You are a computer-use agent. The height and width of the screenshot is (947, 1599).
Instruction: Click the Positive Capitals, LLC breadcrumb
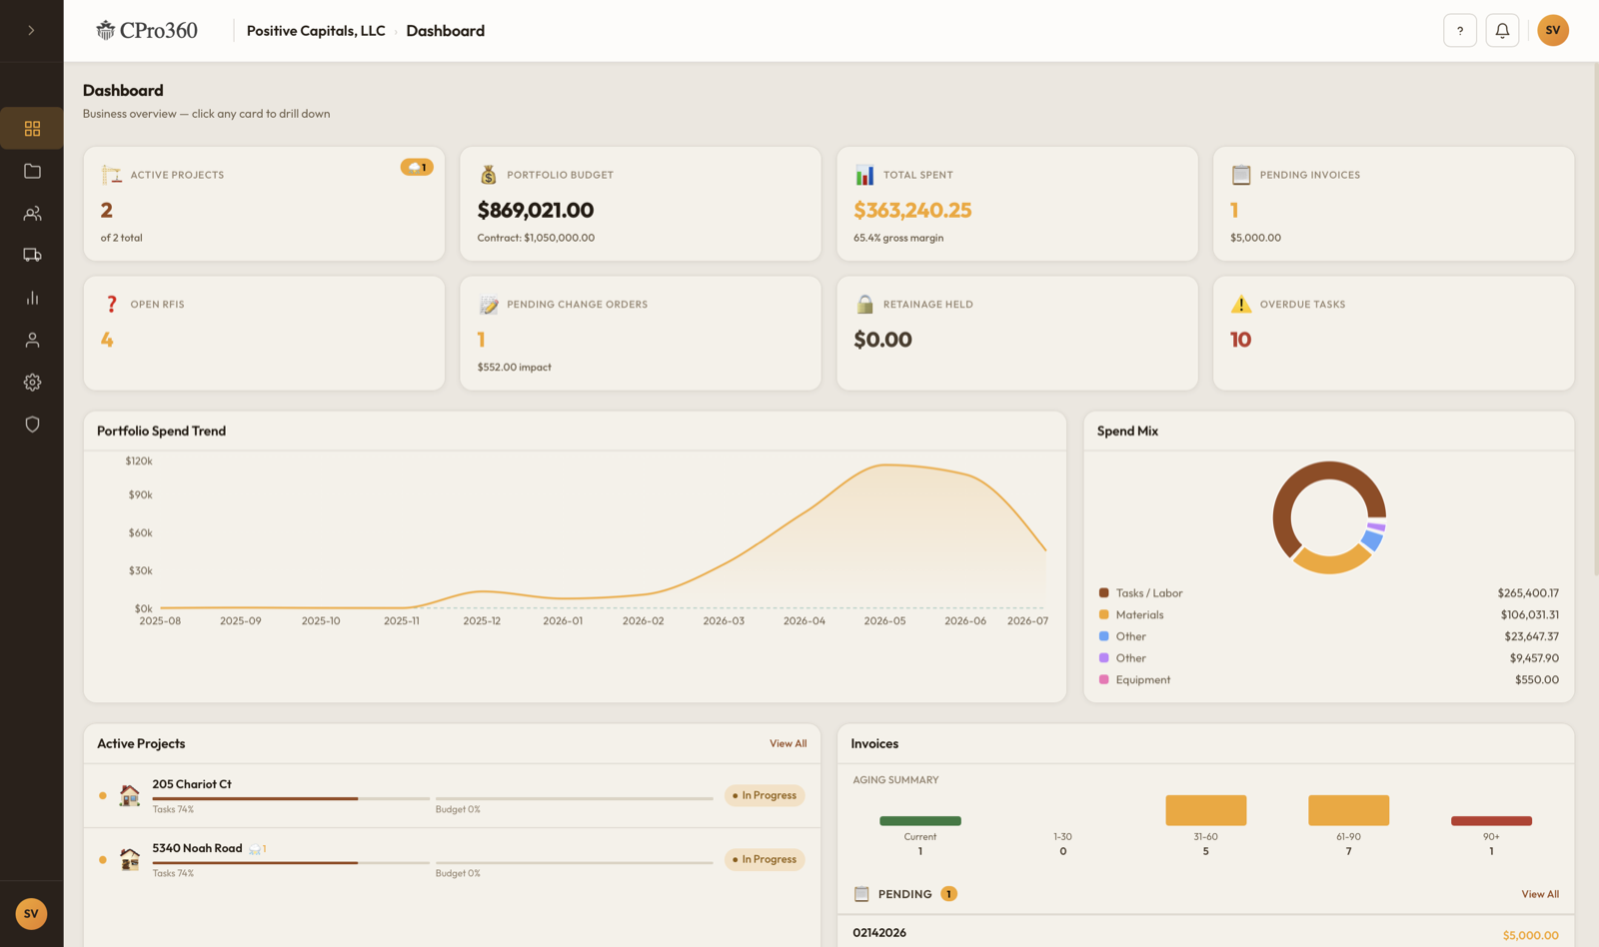pos(316,31)
